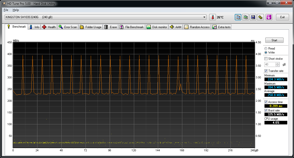
Task: Click the Average value 250.8 MB/s
Action: point(276,95)
